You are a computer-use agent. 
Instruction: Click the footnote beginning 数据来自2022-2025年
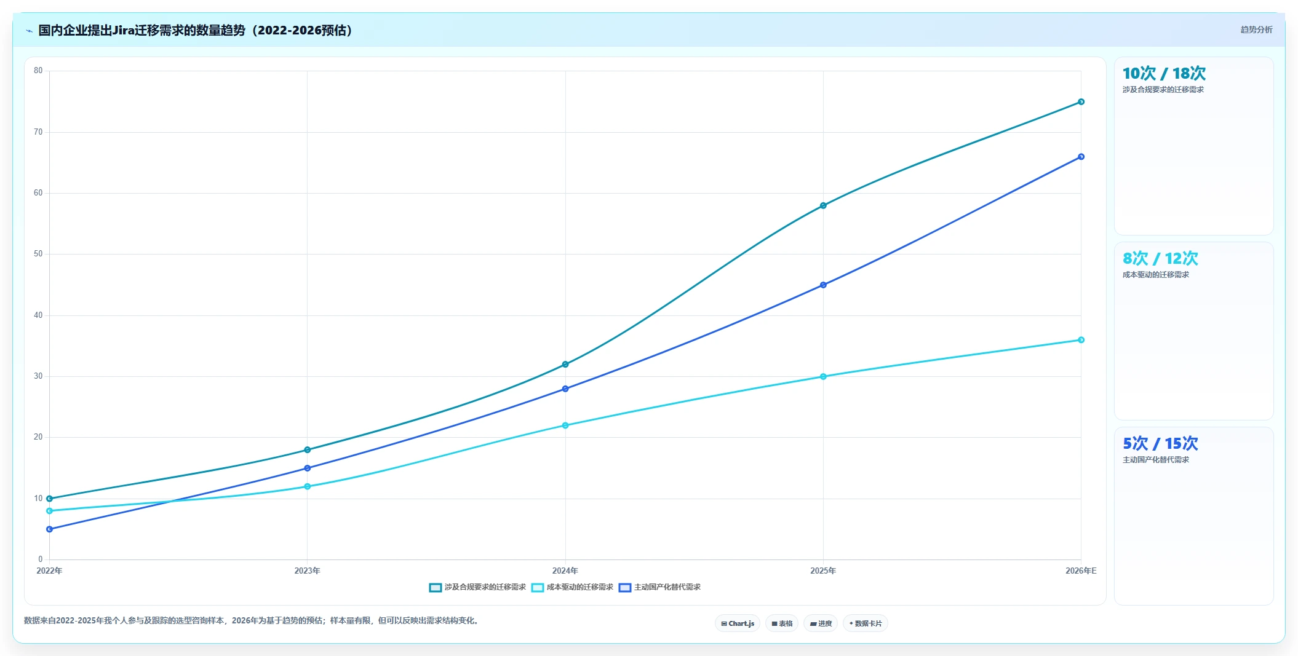coord(251,621)
